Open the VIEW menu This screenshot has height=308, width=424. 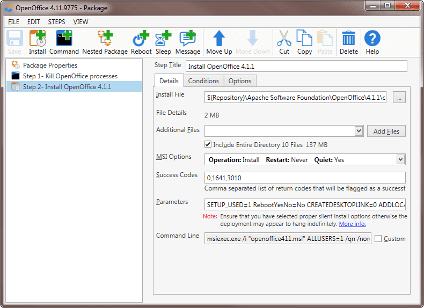tap(81, 22)
